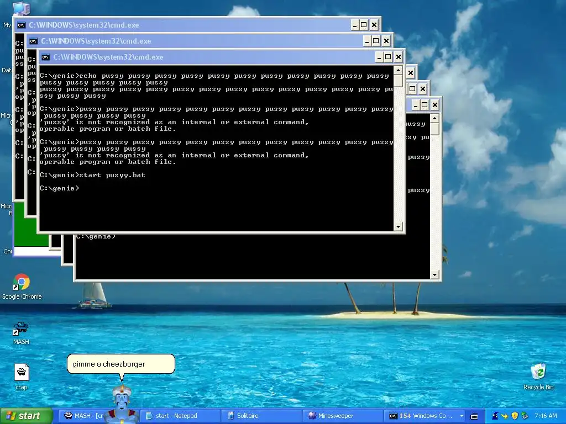The width and height of the screenshot is (566, 424).
Task: Open the Recycle Bin desktop icon
Action: click(x=538, y=377)
